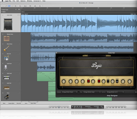
Task: Click the Mids EQ knob
Action: coord(77,81)
